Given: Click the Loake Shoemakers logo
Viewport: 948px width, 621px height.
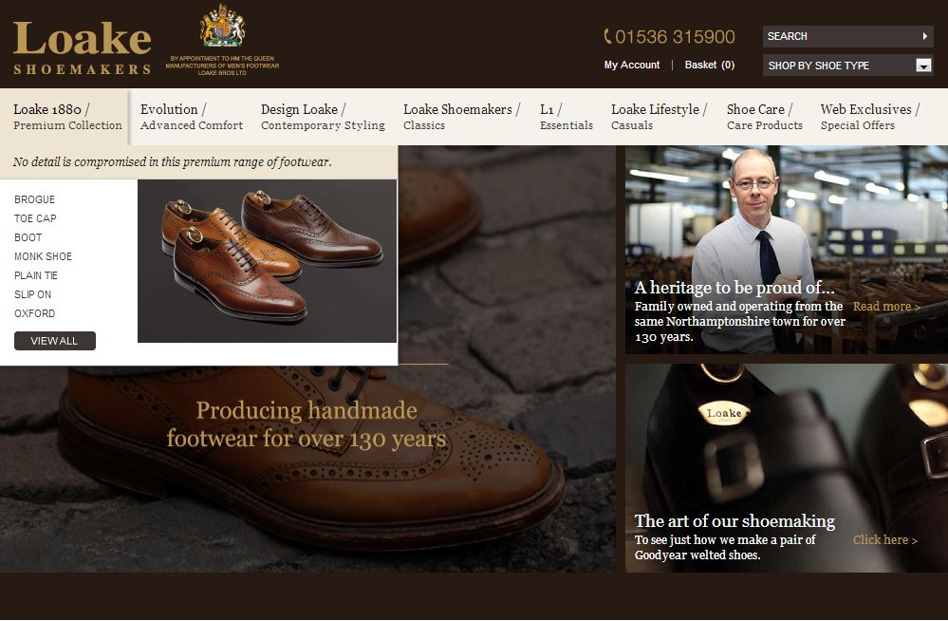Looking at the screenshot, I should 83,47.
